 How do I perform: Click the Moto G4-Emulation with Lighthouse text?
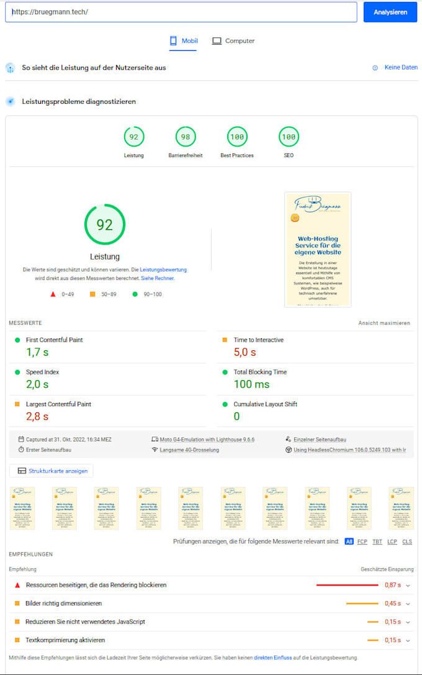[207, 440]
